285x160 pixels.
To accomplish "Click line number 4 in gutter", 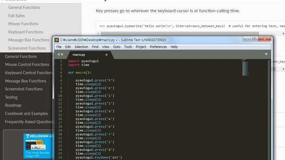I will [x=61, y=72].
